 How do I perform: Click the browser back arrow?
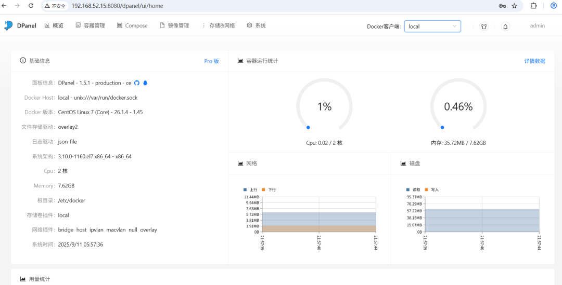tap(5, 6)
